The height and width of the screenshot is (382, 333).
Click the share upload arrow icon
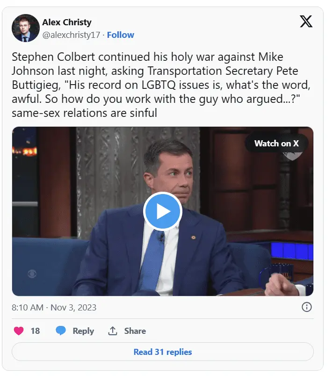tap(113, 331)
